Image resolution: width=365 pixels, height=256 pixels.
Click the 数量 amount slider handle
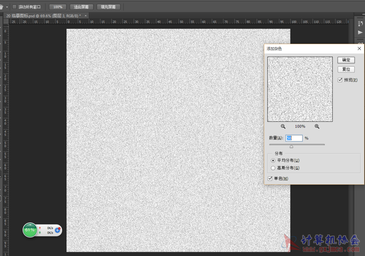pyautogui.click(x=291, y=147)
